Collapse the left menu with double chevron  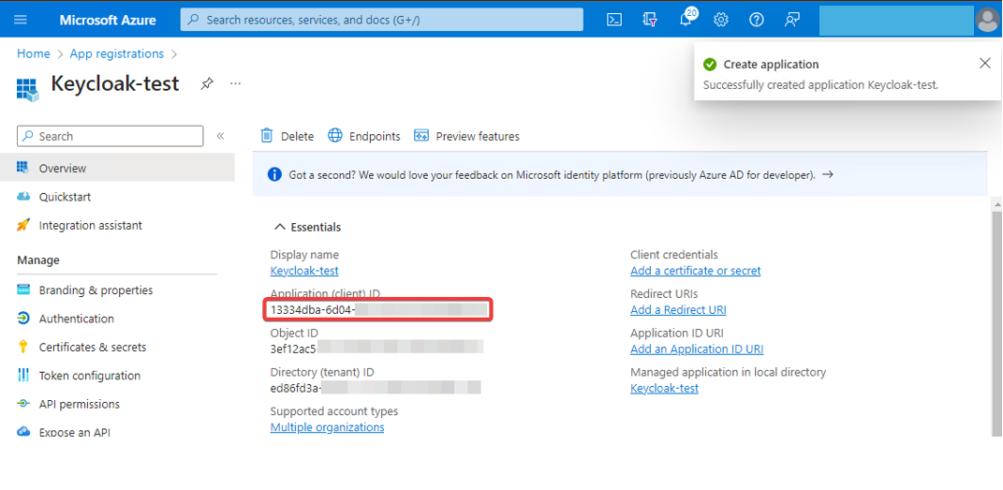tap(220, 136)
